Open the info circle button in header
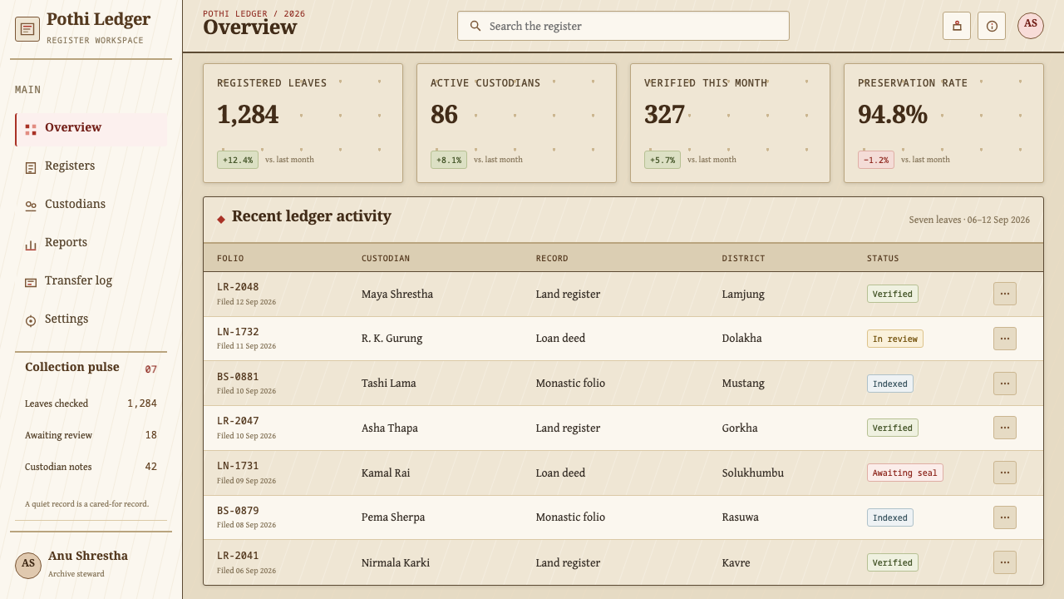The width and height of the screenshot is (1064, 599). tap(992, 26)
